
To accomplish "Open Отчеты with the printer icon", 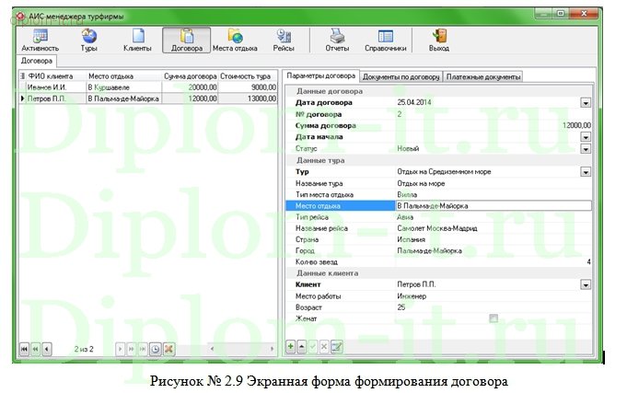I will click(337, 40).
